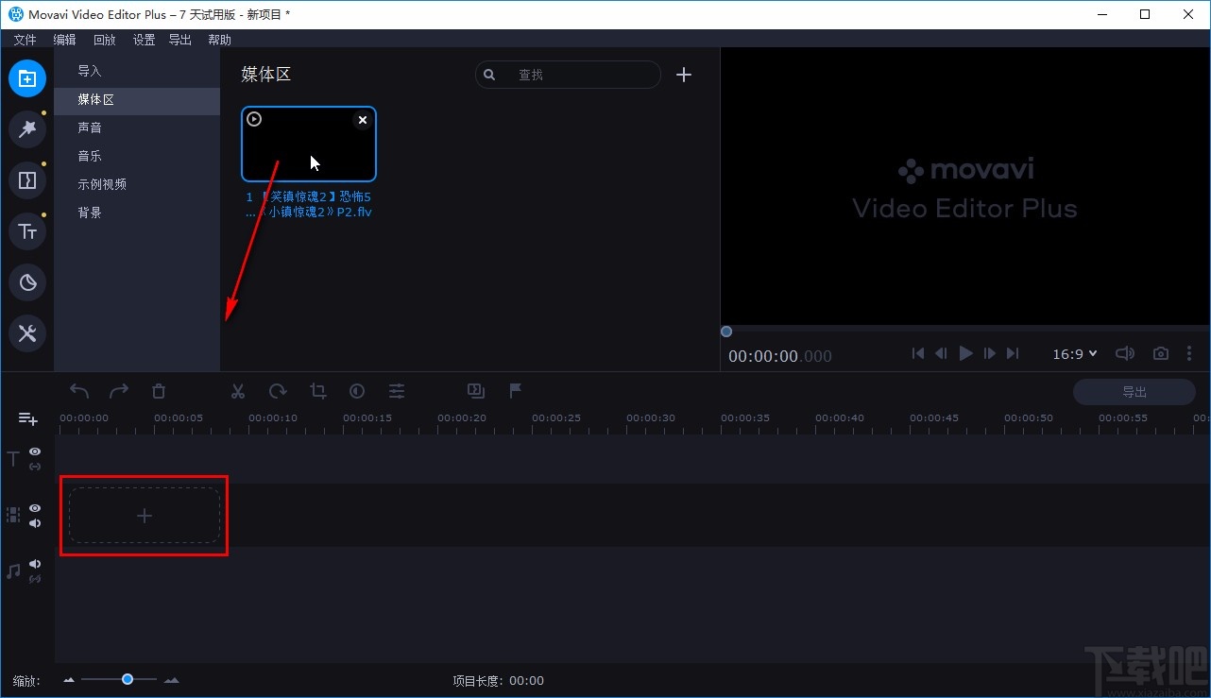Click the play button in player
Viewport: 1211px width, 698px height.
click(965, 353)
